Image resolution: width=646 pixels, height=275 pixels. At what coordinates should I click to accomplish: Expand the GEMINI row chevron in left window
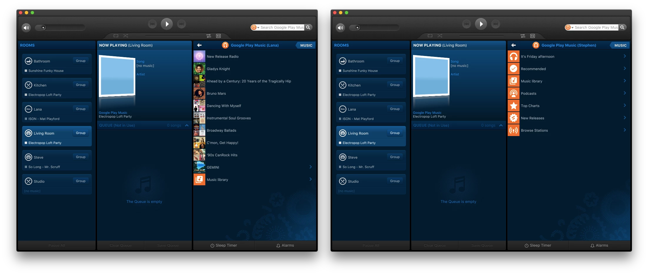[311, 167]
